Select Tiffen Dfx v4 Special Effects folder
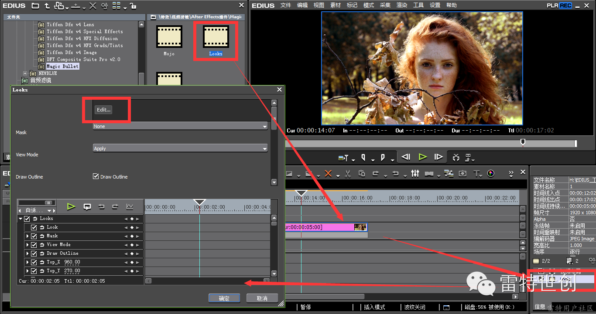Viewport: 596px width, 314px height. click(x=85, y=31)
